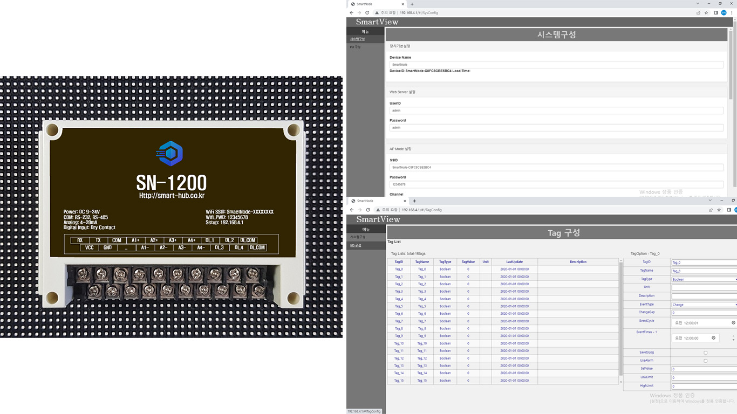Open the EventCycle time picker clock icon
This screenshot has width=737, height=414.
pos(733,323)
